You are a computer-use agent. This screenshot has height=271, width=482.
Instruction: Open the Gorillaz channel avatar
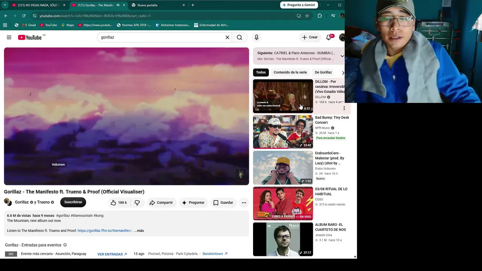coord(8,202)
